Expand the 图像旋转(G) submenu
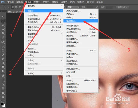 (44, 34)
